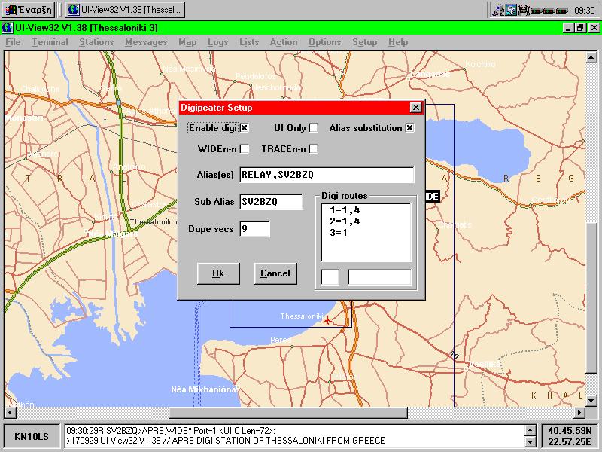Open the Action menu
This screenshot has height=452, width=602.
[284, 42]
